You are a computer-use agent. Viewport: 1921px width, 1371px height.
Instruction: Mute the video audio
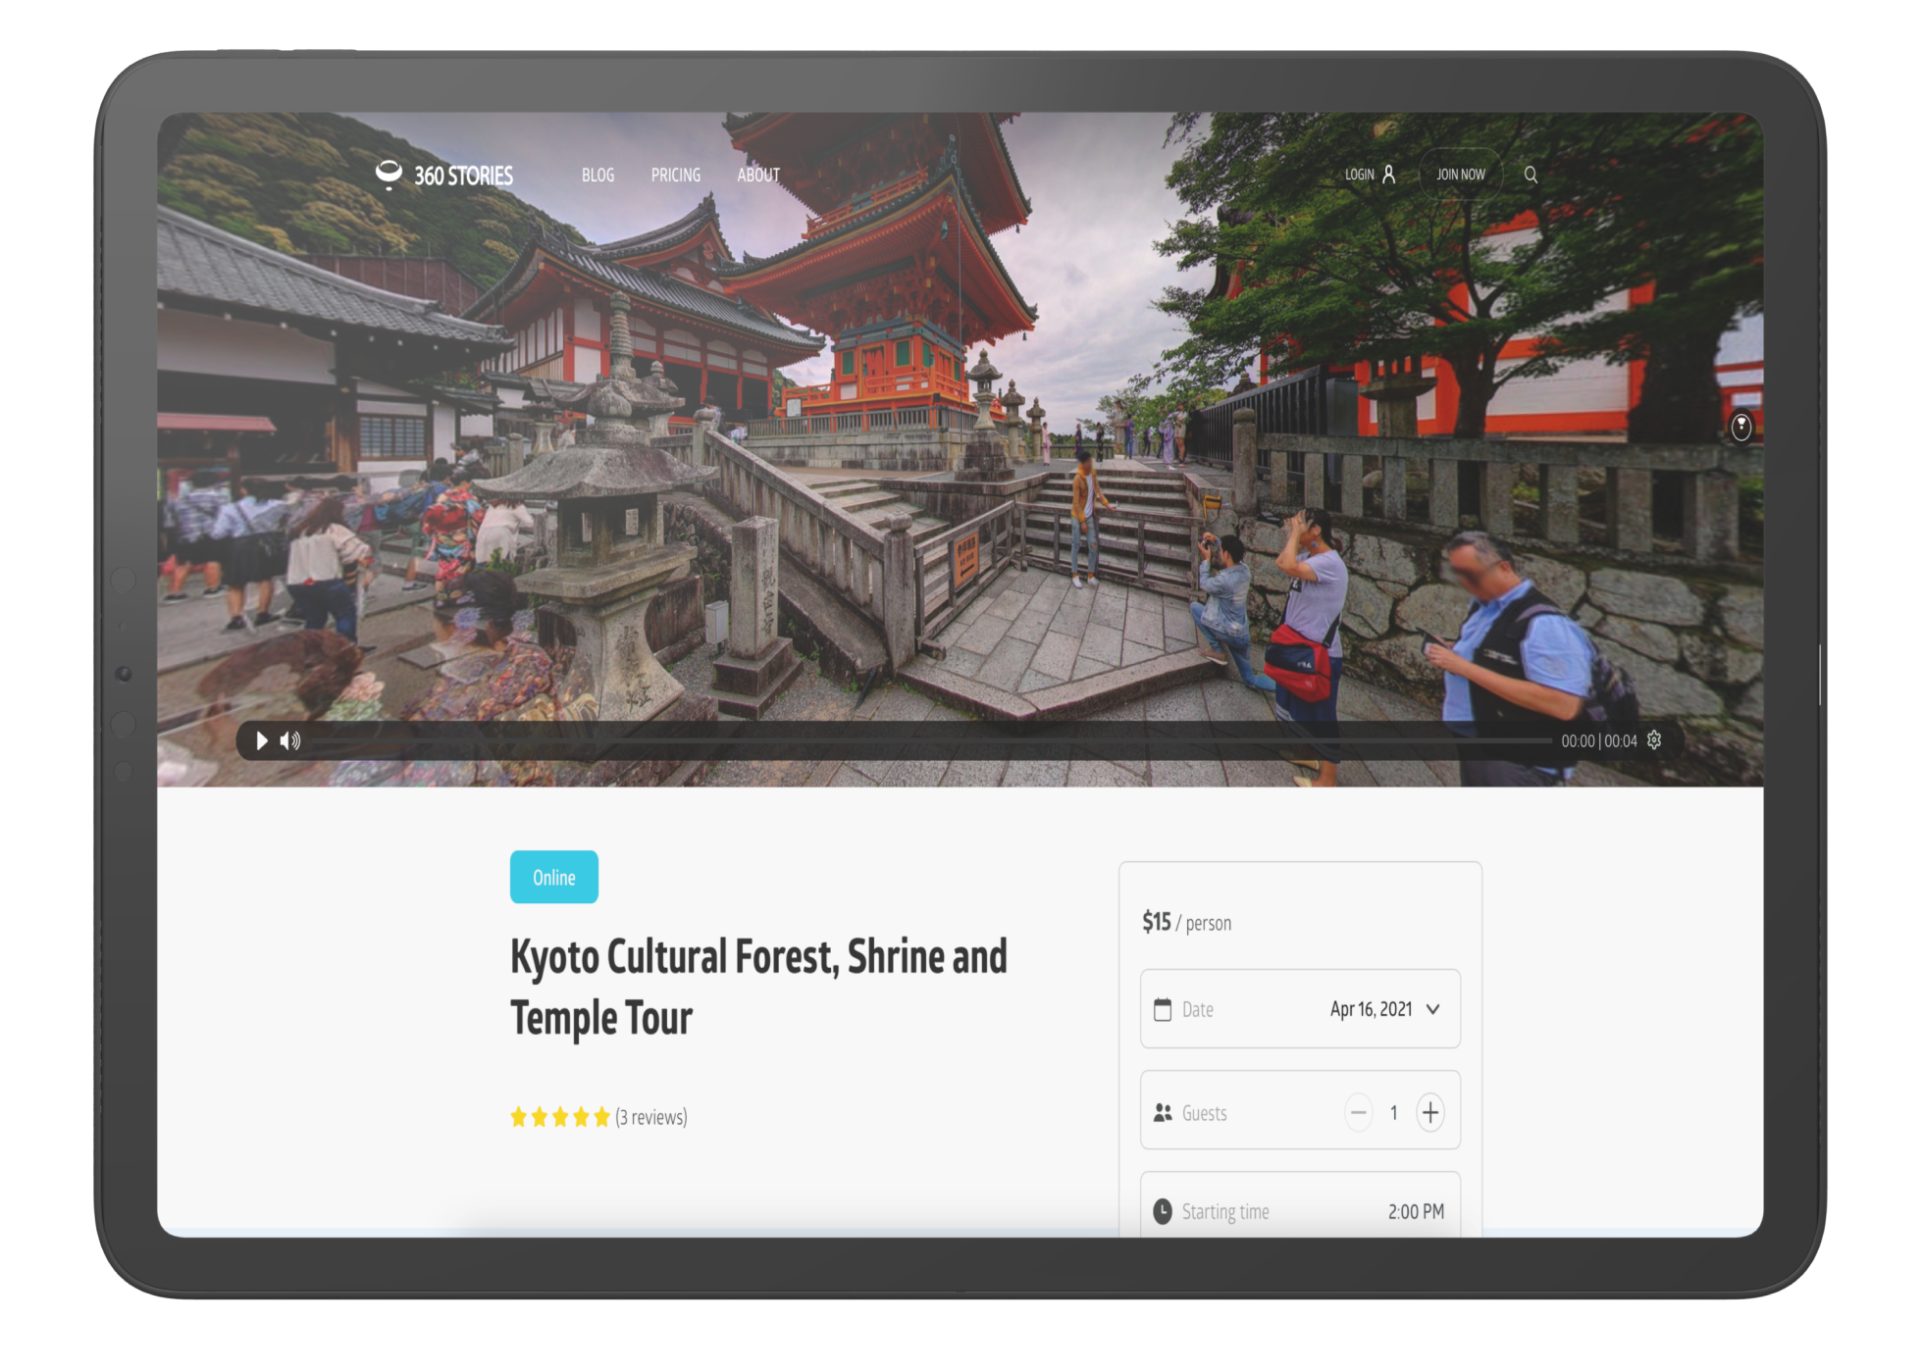point(290,741)
